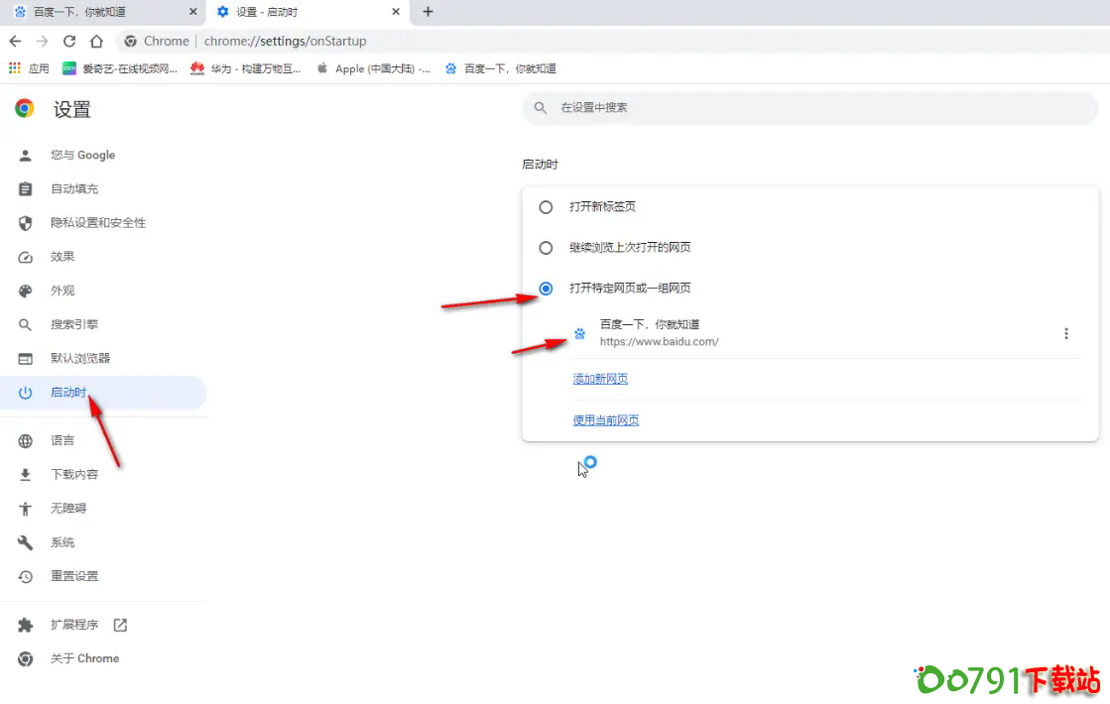This screenshot has height=704, width=1110.
Task: Open more actions menu for baidu.com entry
Action: tap(1066, 333)
